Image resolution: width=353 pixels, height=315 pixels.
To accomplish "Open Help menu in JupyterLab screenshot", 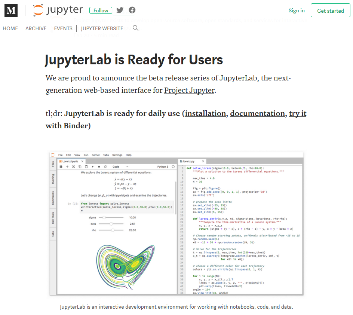I will click(129, 155).
